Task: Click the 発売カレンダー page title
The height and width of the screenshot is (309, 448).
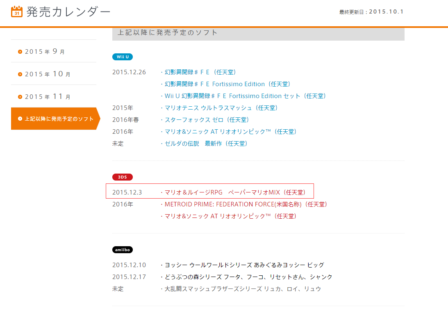Action: pos(68,12)
